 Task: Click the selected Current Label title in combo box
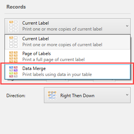pos(35,23)
